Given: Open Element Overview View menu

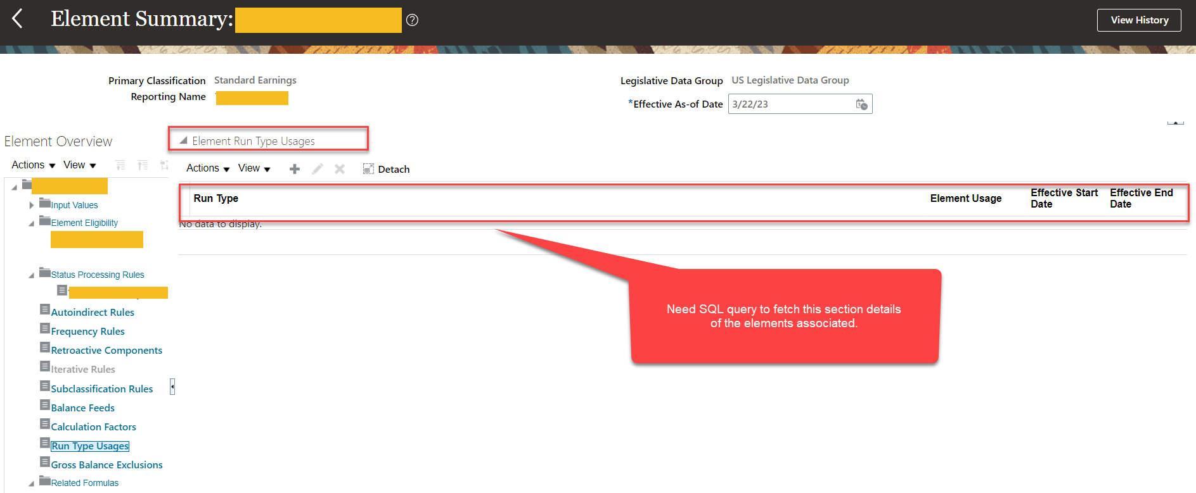Looking at the screenshot, I should 80,165.
